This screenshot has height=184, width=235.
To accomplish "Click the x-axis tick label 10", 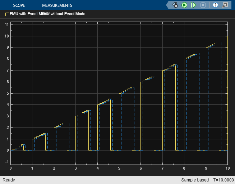I will tap(227, 168).
